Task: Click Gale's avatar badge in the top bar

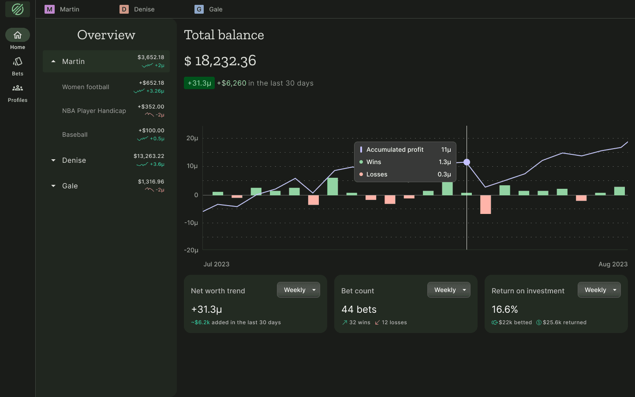Action: pos(199,9)
